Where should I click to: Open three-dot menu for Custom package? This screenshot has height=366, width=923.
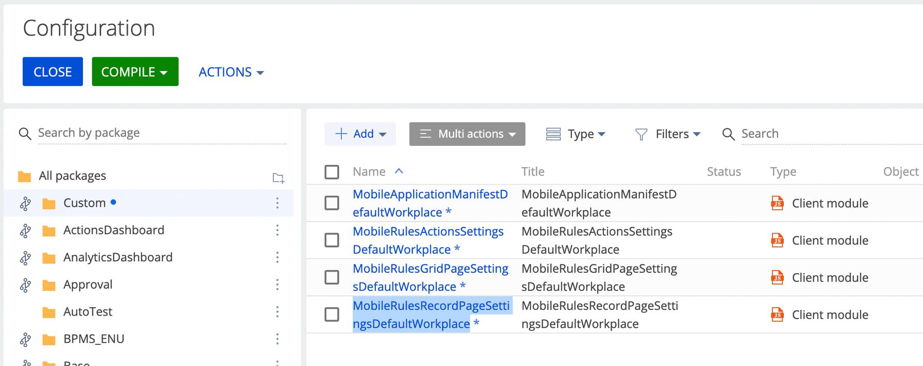pyautogui.click(x=277, y=203)
